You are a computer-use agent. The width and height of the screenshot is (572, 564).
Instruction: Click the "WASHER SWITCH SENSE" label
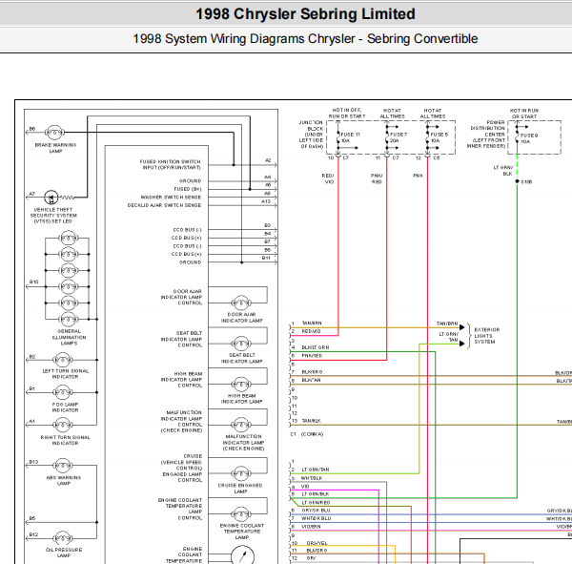171,198
